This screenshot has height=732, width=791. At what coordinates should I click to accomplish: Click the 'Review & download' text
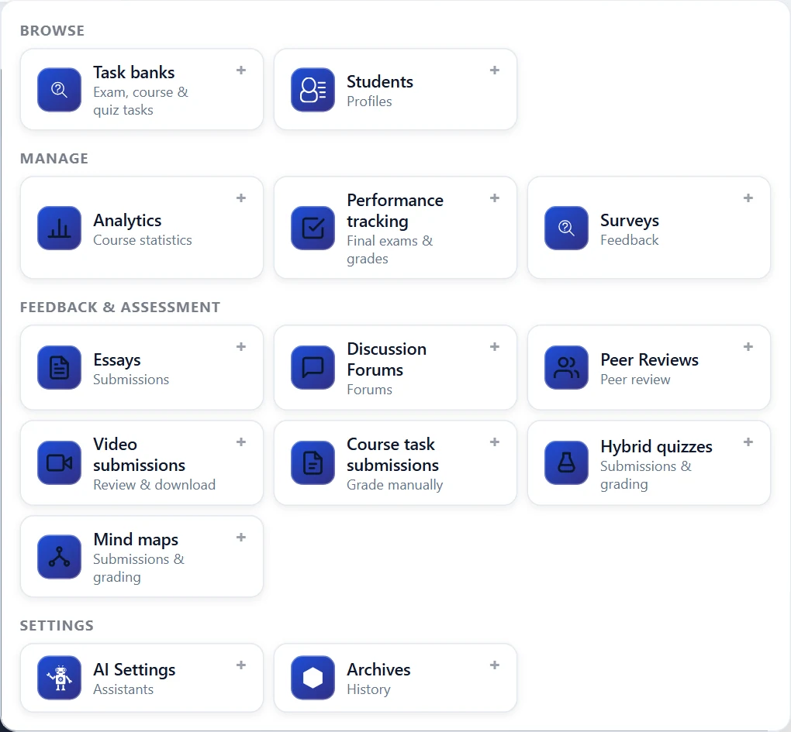click(154, 485)
